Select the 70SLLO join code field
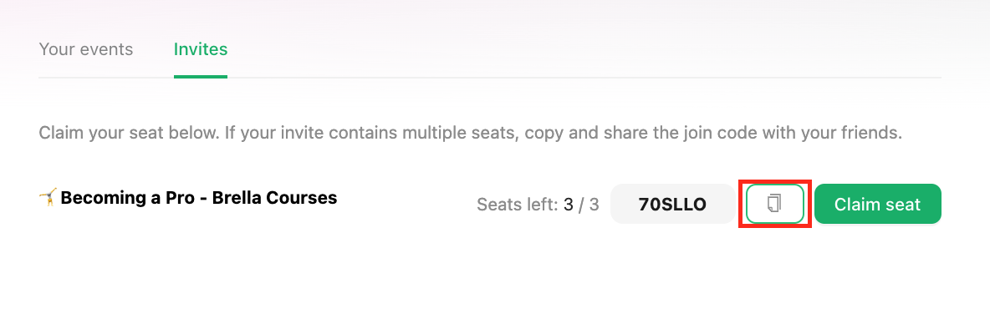The width and height of the screenshot is (990, 309). pyautogui.click(x=672, y=204)
